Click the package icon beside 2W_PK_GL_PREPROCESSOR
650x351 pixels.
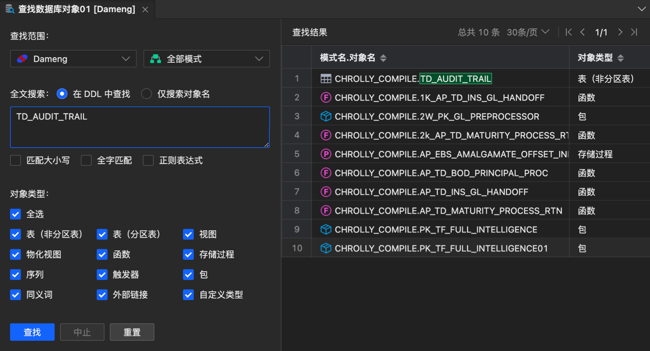click(326, 116)
